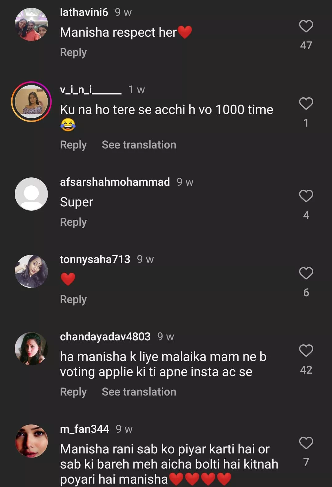This screenshot has height=487, width=332.
Task: See translation of chandayadav4803's comment
Action: point(139,392)
